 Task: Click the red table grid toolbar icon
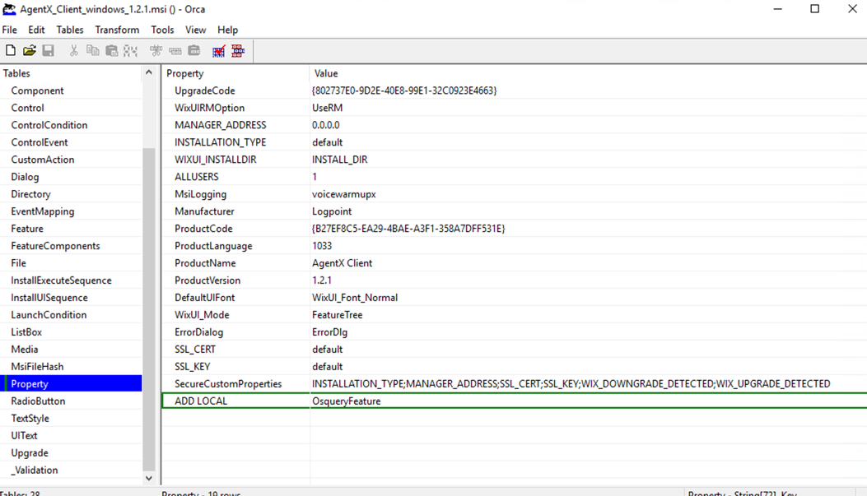(238, 51)
